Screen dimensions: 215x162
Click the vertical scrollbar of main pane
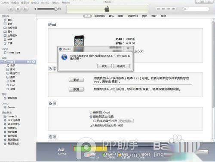213,64
